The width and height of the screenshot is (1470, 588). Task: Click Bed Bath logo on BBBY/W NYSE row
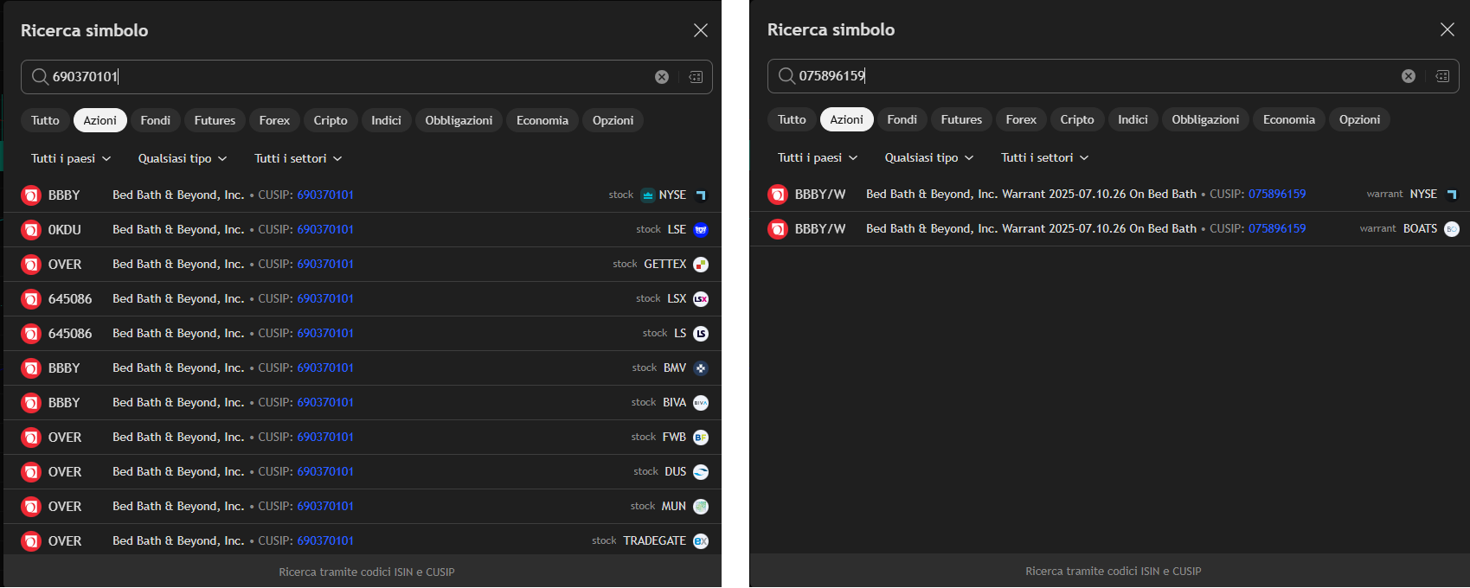(778, 195)
